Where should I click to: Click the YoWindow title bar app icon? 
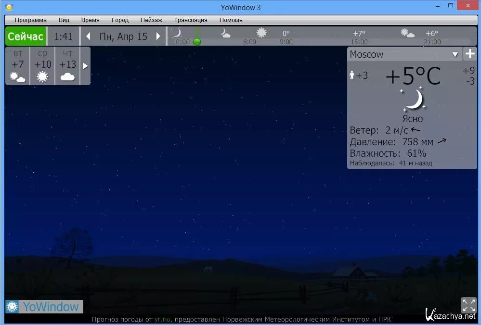pos(9,7)
